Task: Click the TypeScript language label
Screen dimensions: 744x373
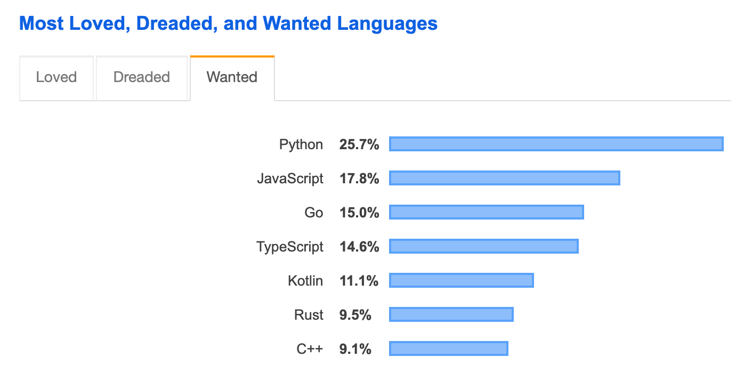Action: click(290, 246)
